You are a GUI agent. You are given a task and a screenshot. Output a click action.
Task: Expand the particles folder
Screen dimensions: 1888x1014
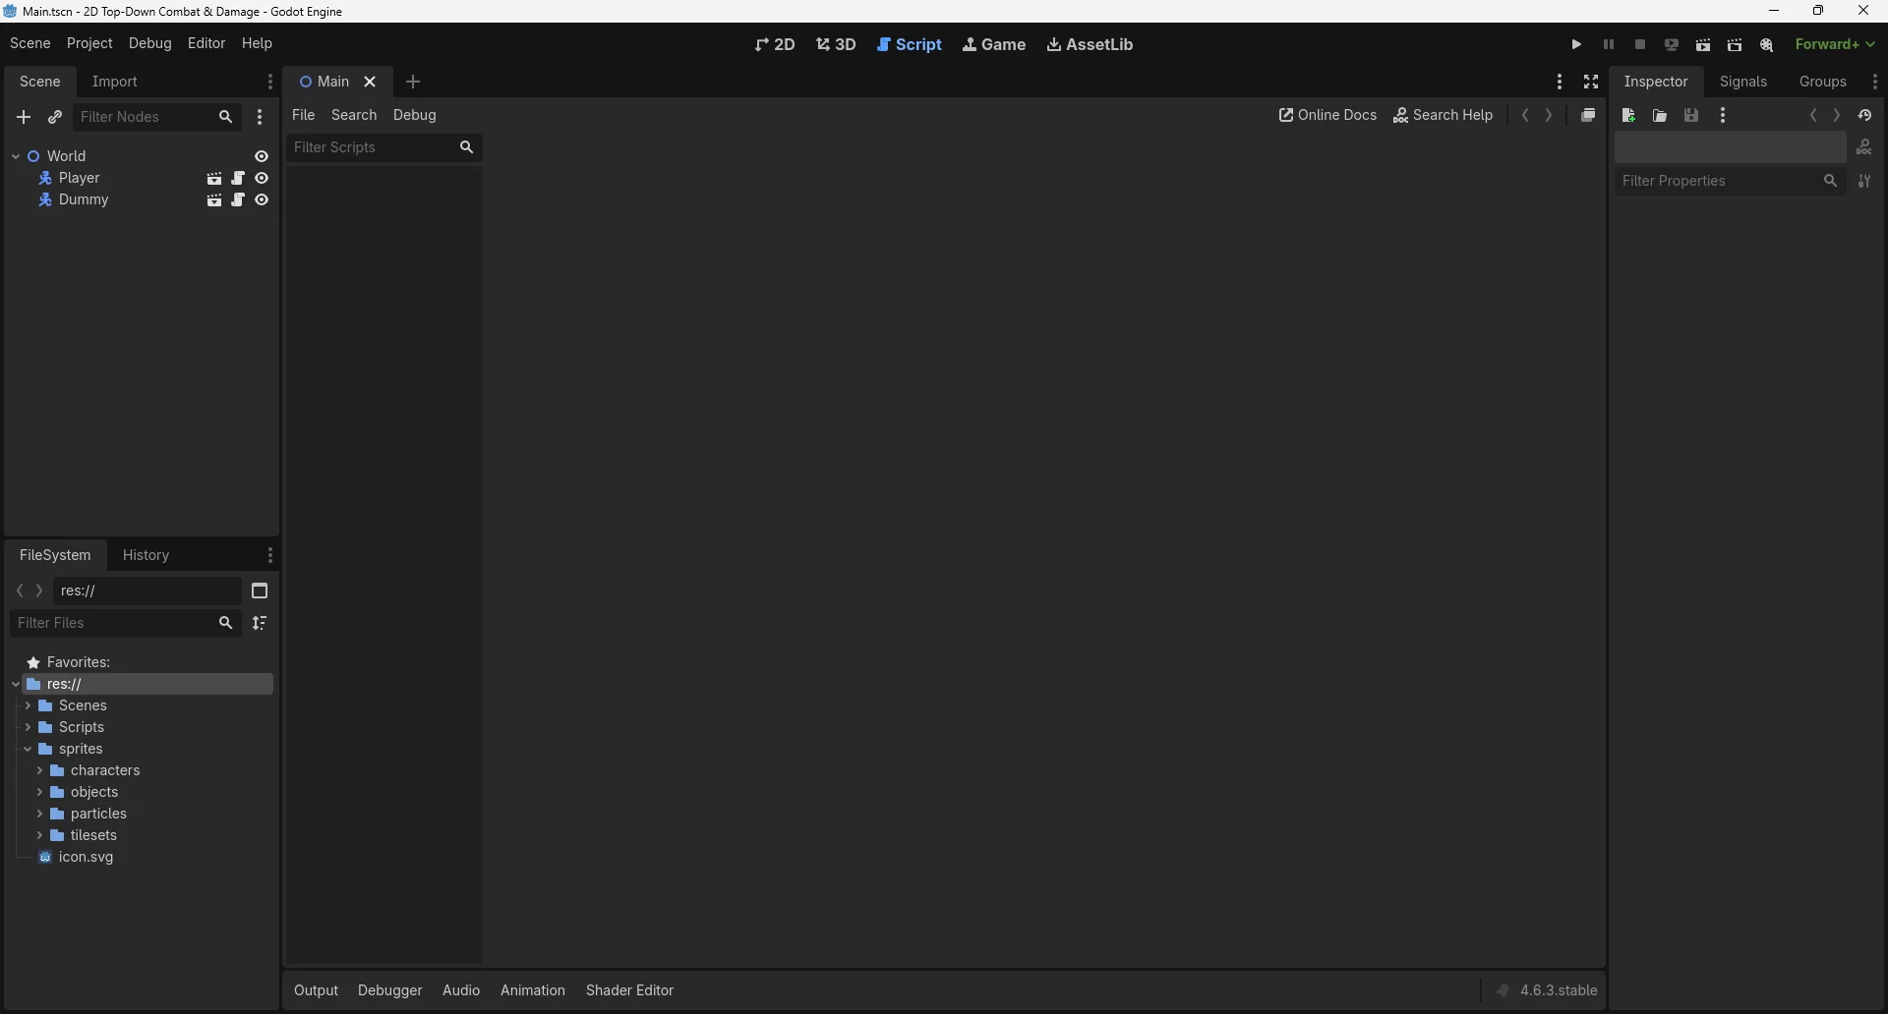39,814
